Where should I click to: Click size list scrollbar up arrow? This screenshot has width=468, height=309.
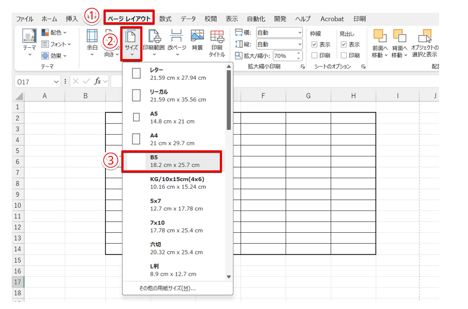pos(229,66)
